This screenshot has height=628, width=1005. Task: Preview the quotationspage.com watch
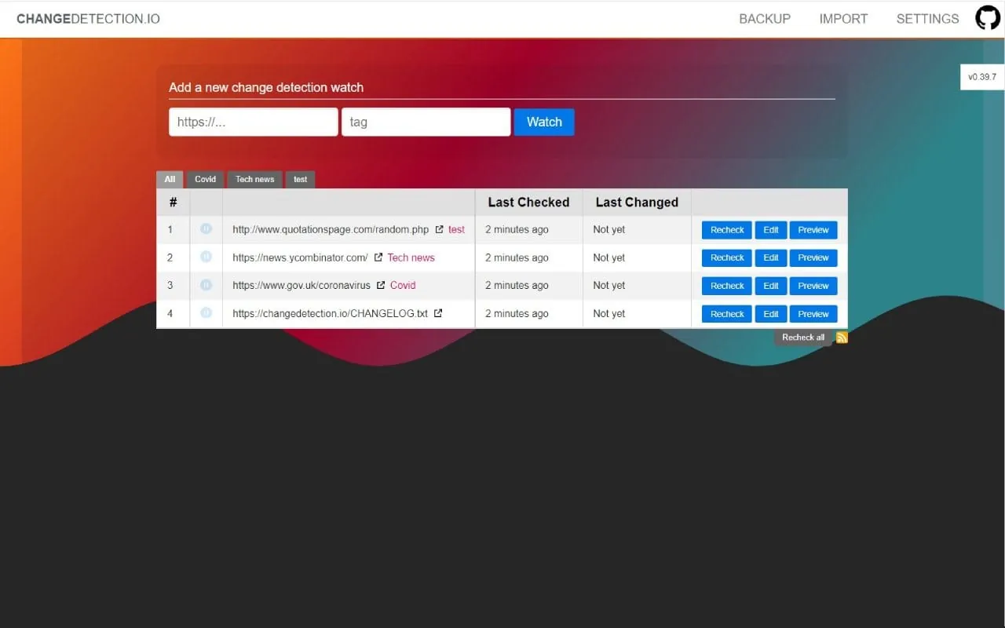pyautogui.click(x=813, y=230)
